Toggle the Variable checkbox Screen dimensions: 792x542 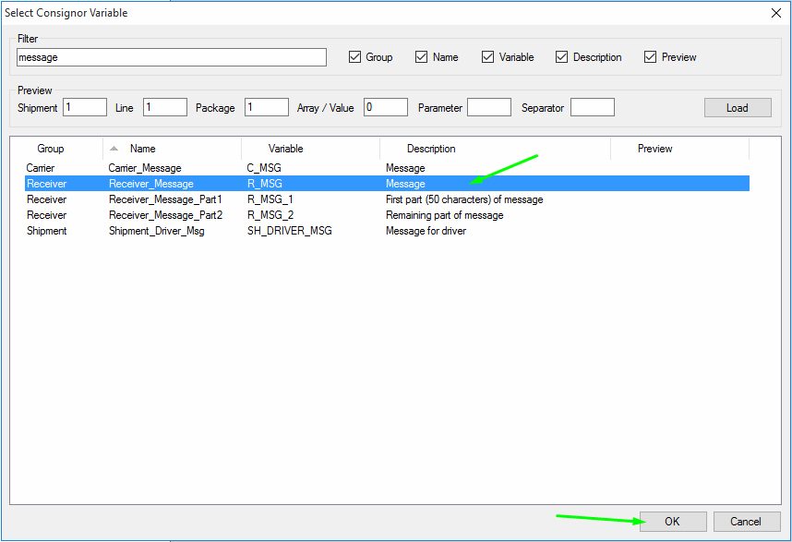point(487,56)
